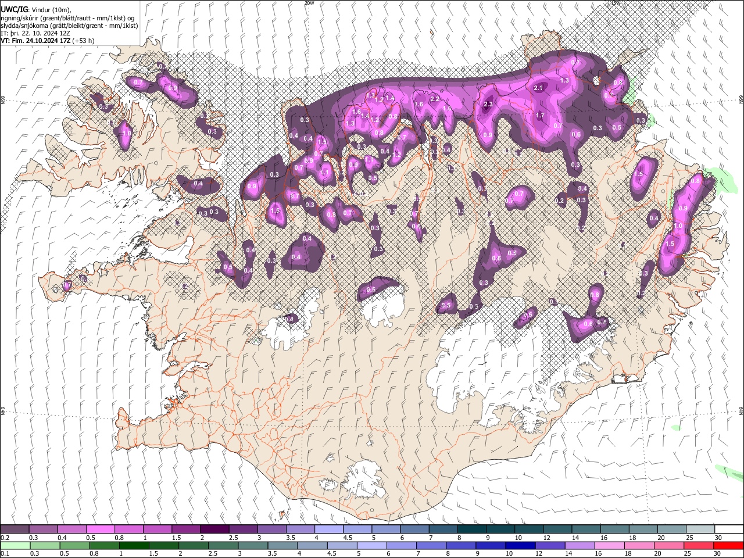Click the 0.1 label in the lower legend row

click(5, 553)
